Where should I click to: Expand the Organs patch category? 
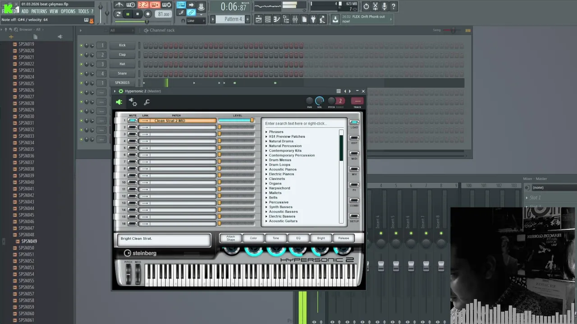pyautogui.click(x=266, y=184)
